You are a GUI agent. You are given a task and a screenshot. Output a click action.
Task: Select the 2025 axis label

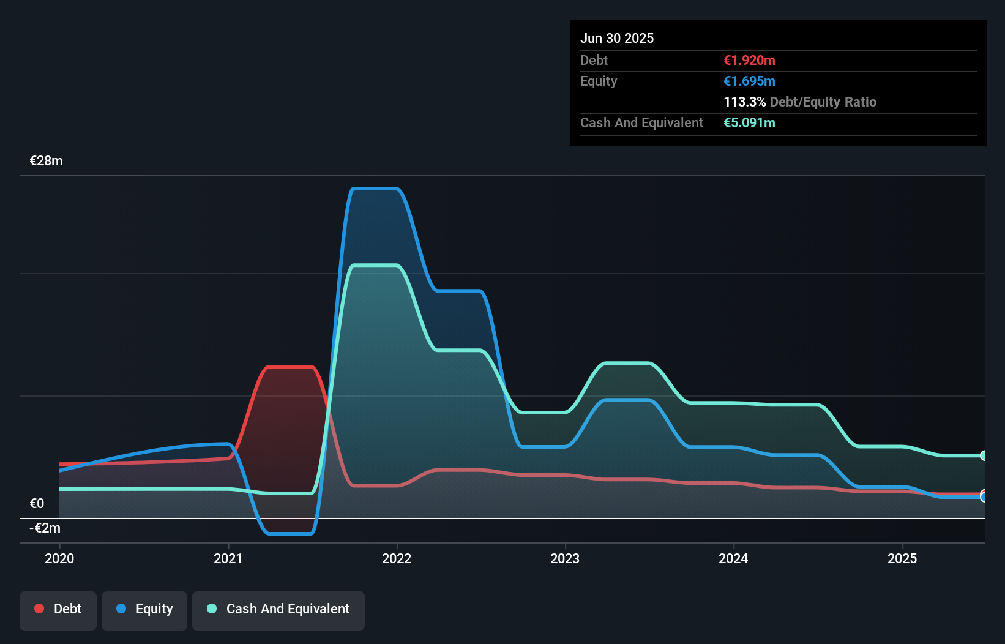coord(903,559)
